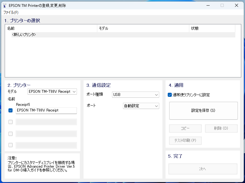Click the テスト印刷 (P) button
This screenshot has width=245, height=183.
[x=185, y=141]
